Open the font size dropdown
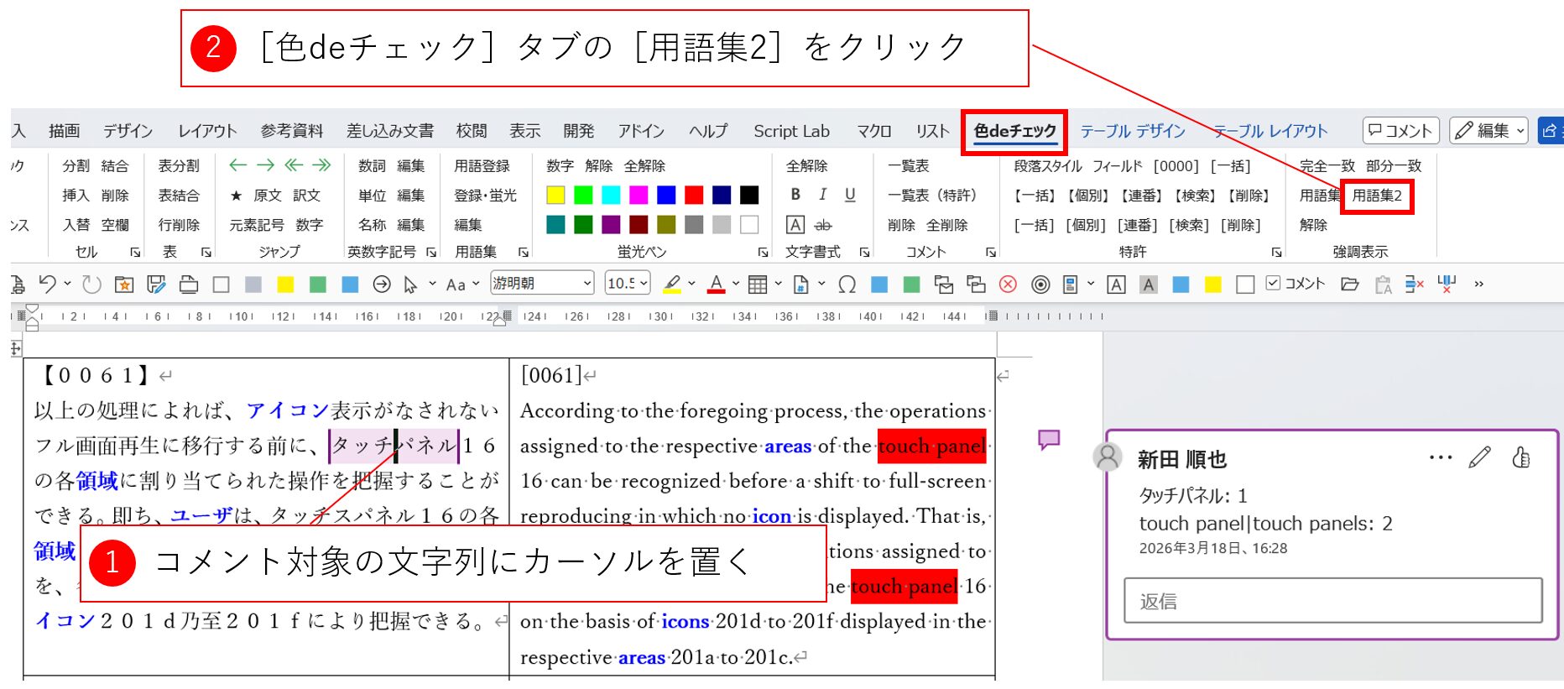 click(628, 284)
